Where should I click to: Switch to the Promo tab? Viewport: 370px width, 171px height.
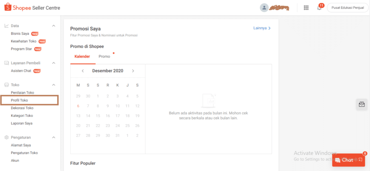[x=105, y=56]
